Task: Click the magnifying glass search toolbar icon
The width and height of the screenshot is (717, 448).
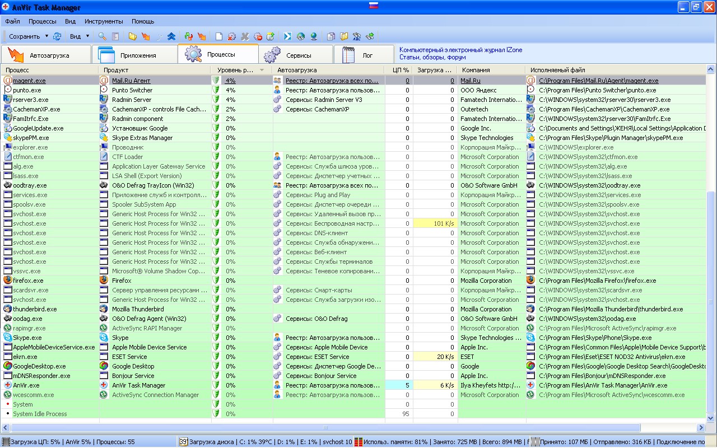Action: [103, 36]
